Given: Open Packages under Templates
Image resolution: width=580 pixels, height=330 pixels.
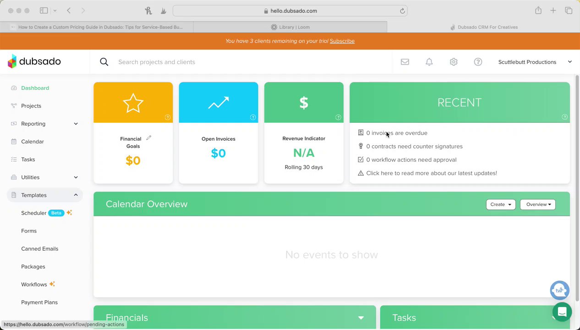Looking at the screenshot, I should (x=33, y=267).
